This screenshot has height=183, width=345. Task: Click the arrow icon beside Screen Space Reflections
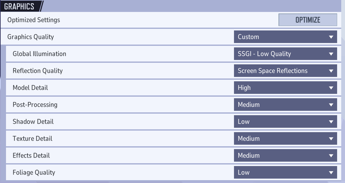point(331,71)
